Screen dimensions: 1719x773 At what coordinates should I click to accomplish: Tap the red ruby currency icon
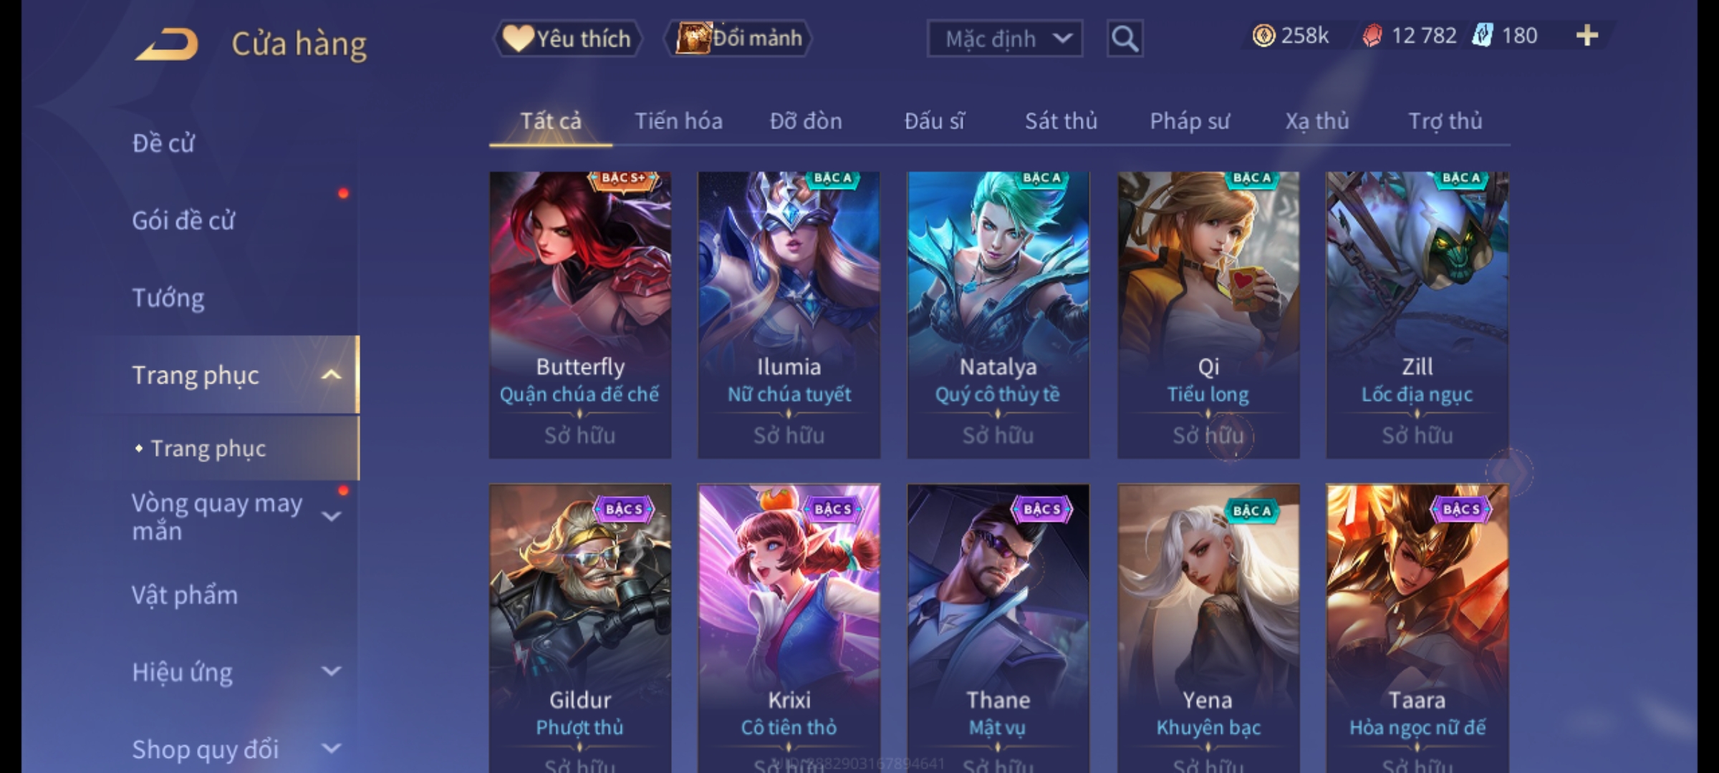point(1372,35)
